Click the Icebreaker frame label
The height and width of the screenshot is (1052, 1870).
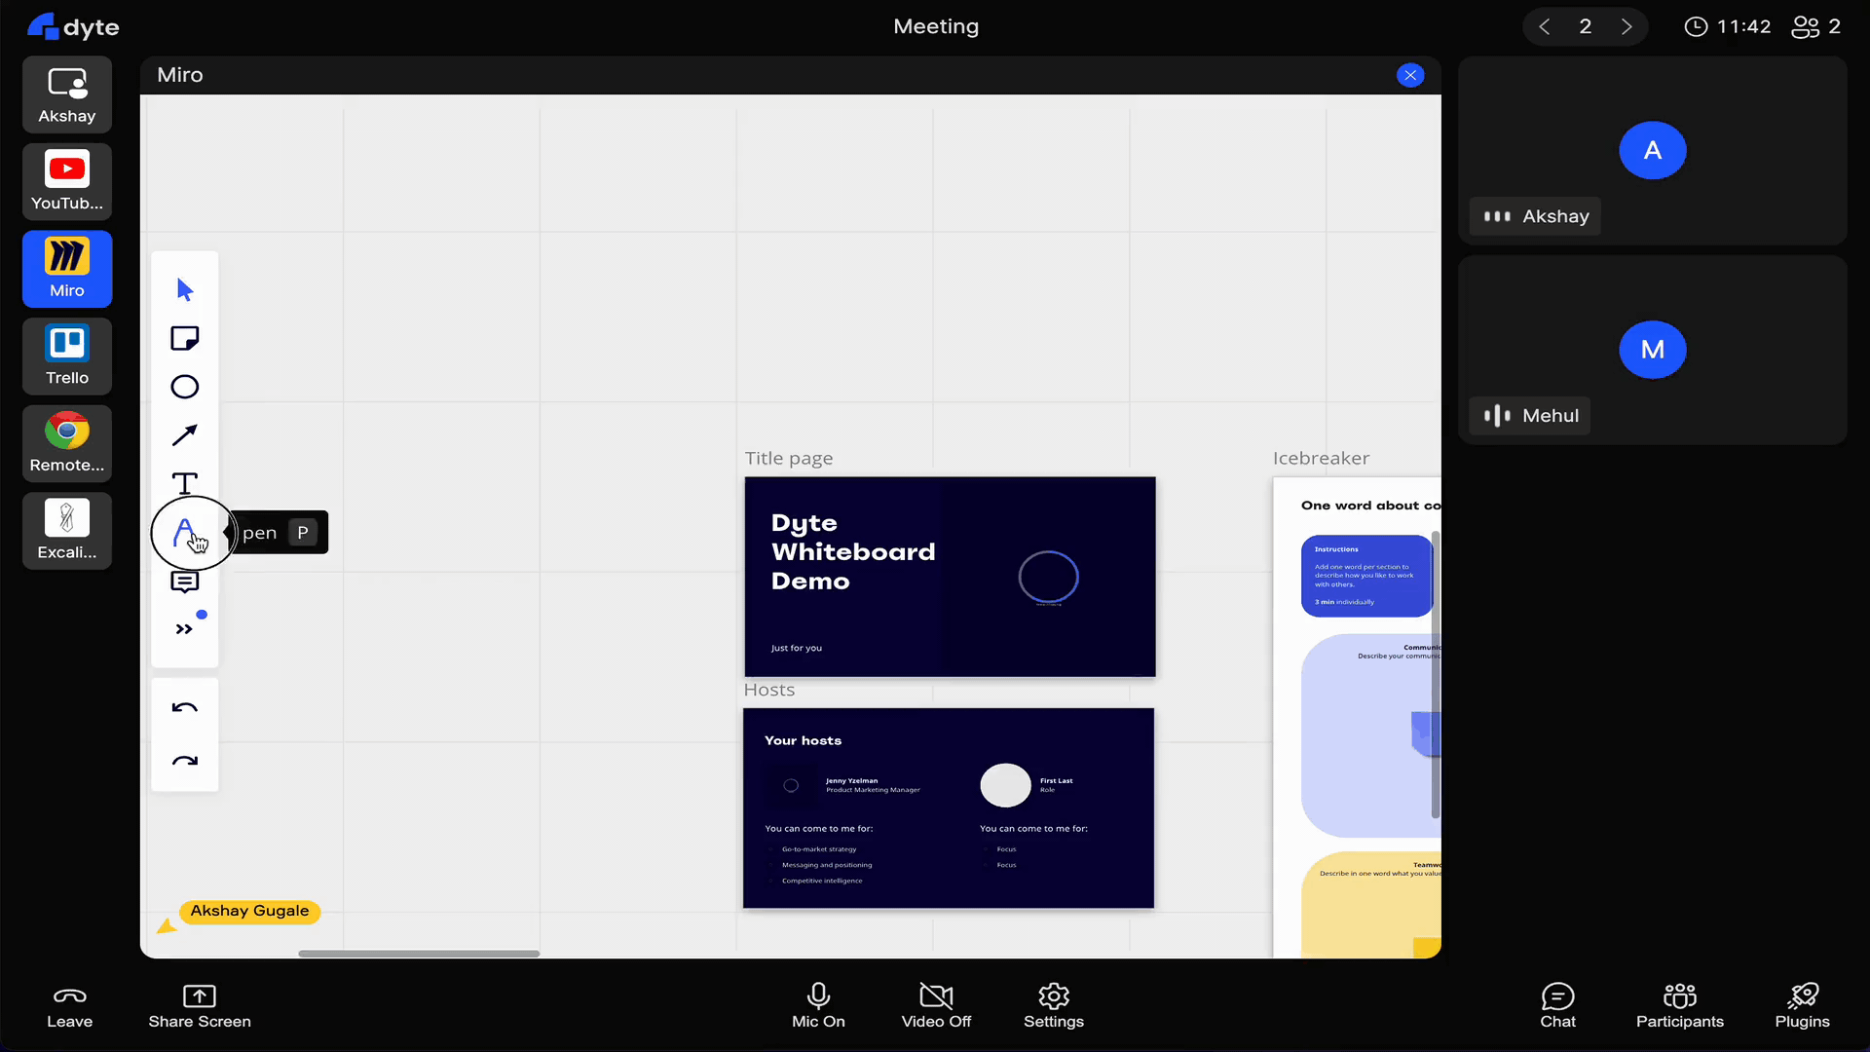pos(1321,458)
